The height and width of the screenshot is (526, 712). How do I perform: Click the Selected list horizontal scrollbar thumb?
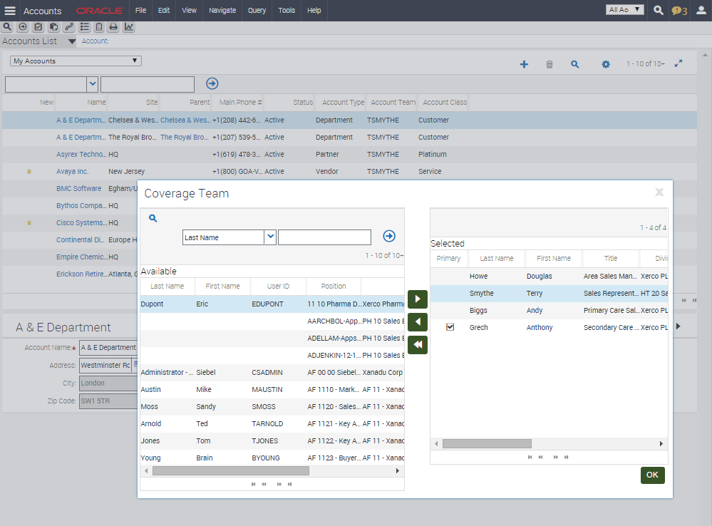[x=487, y=444]
